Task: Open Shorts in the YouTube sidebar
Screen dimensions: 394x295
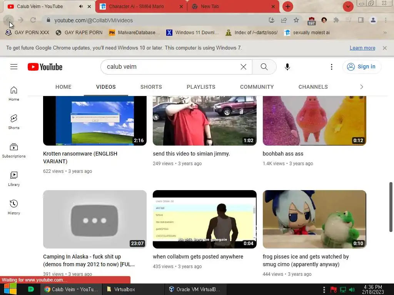Action: [x=14, y=122]
